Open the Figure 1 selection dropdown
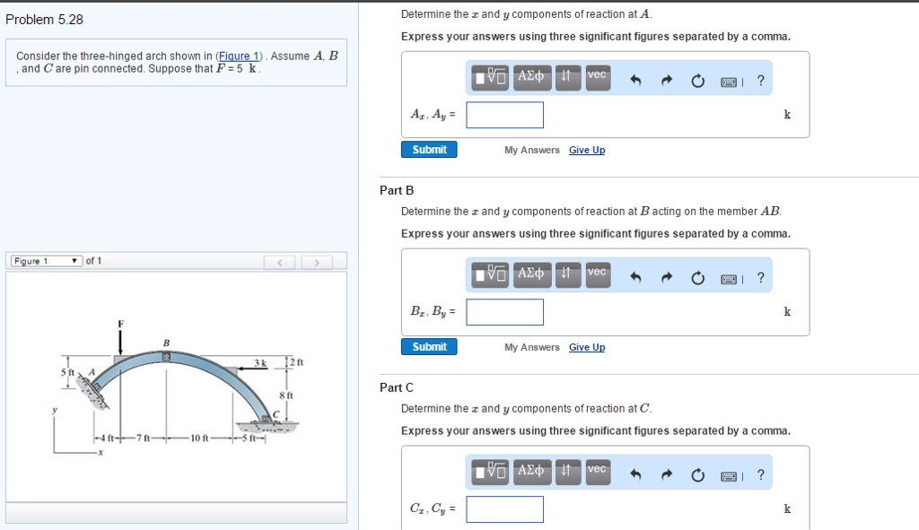919x530 pixels. [x=42, y=261]
